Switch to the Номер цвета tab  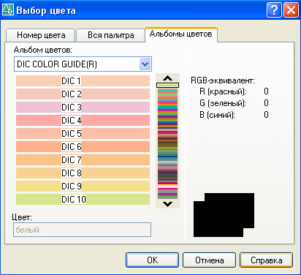(41, 35)
